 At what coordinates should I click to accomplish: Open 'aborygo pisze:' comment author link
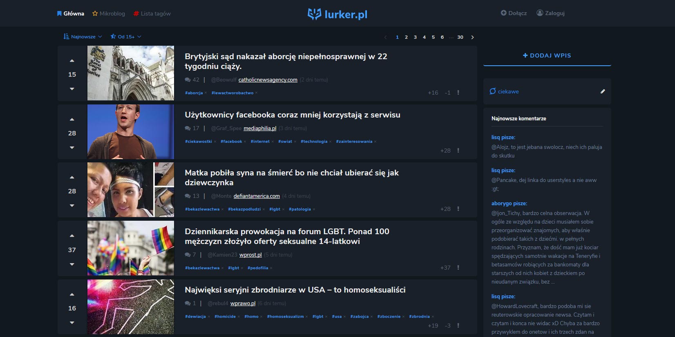509,204
